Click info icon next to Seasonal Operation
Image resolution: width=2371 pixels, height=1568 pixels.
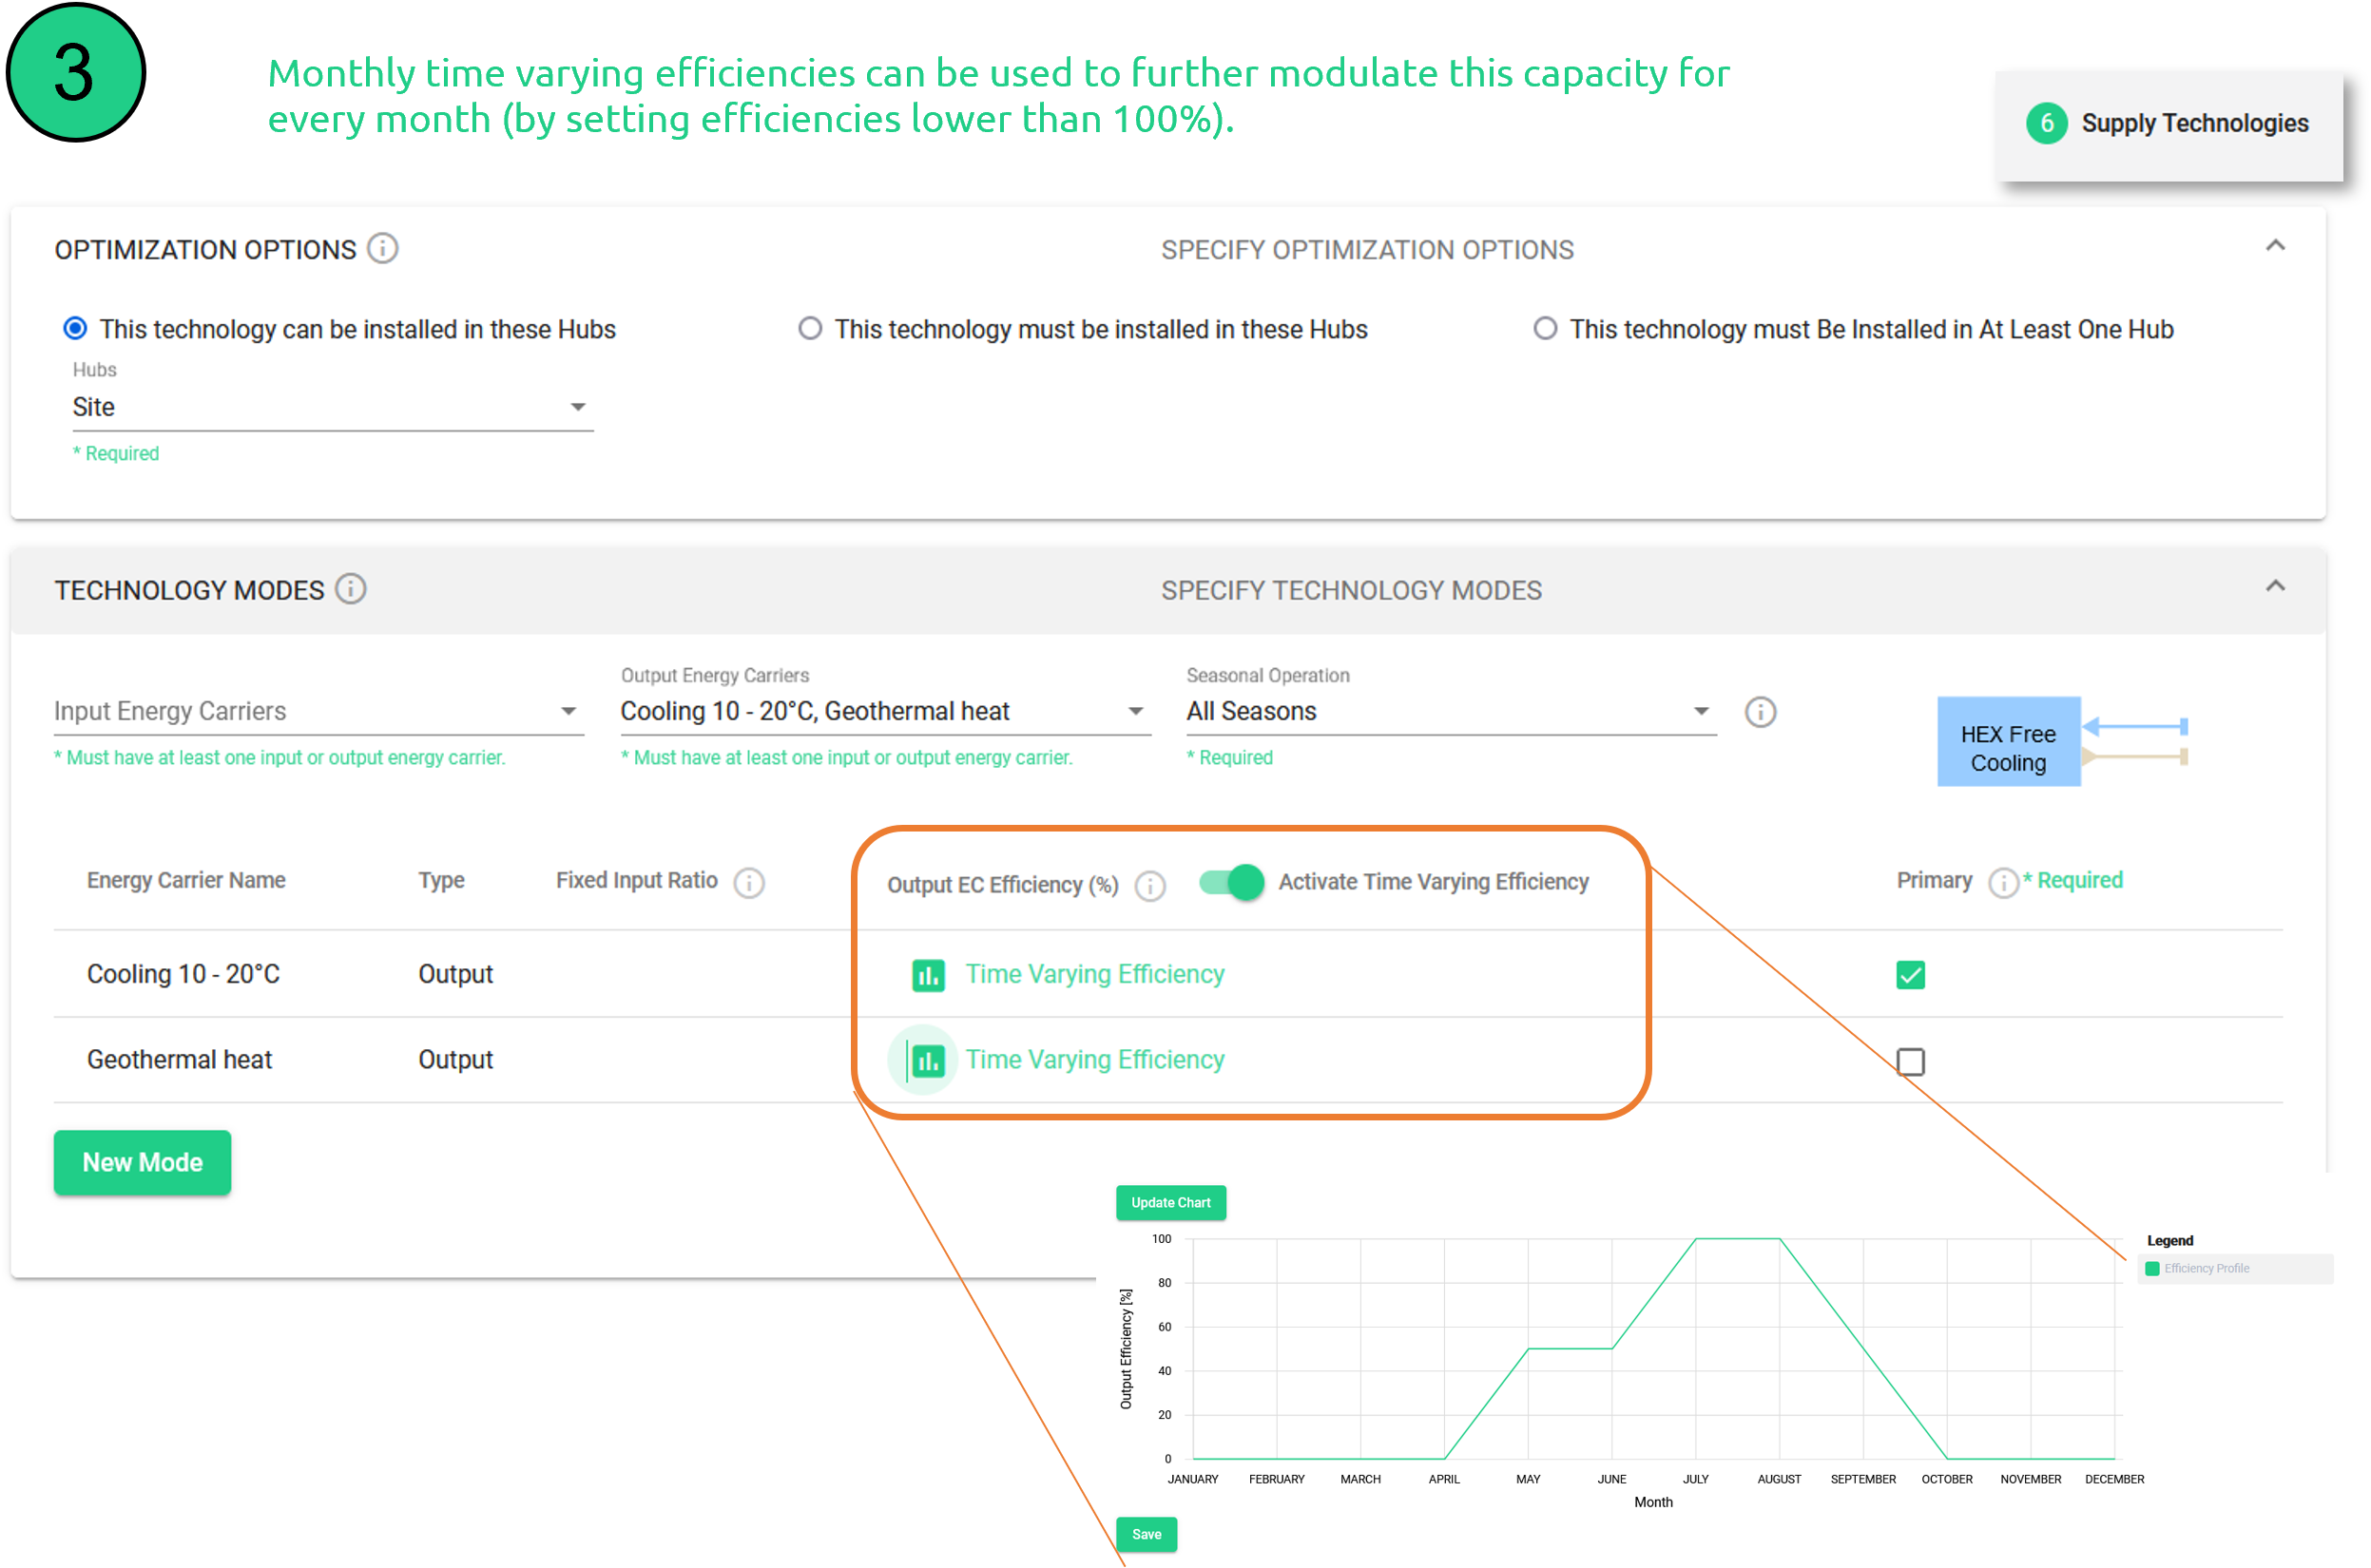(x=1760, y=712)
